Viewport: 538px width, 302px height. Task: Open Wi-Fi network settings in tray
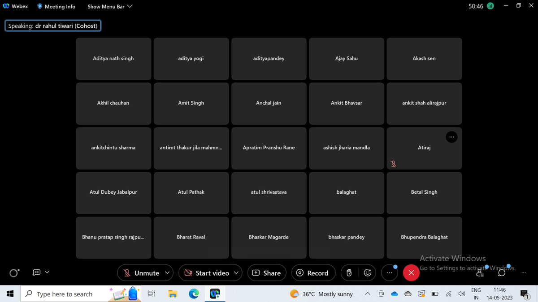click(x=448, y=294)
